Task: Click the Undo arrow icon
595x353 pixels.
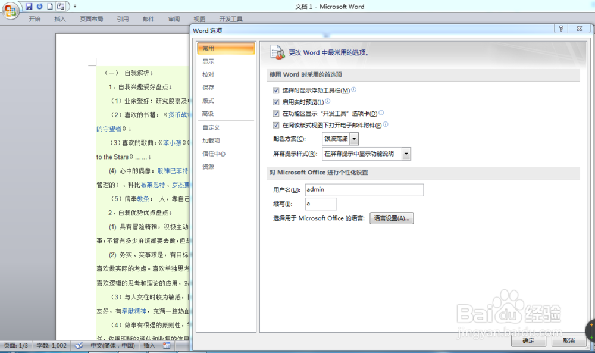Action: pos(39,7)
